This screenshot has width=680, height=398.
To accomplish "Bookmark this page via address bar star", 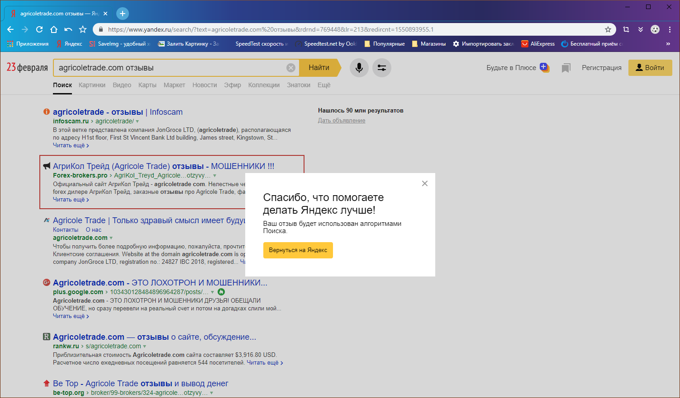I will 608,29.
